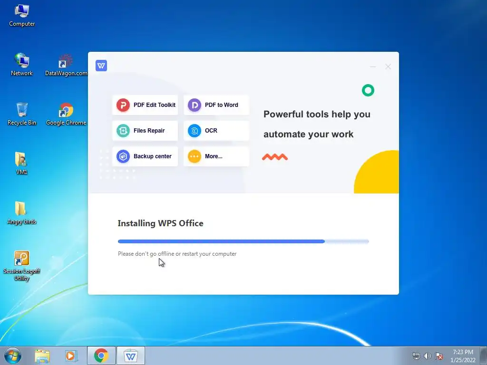Click the green Files Repair icon
This screenshot has width=487, height=365.
(123, 131)
